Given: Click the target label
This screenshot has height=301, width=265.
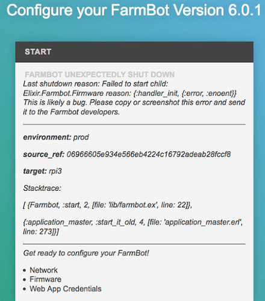Looking at the screenshot, I should [x=35, y=171].
